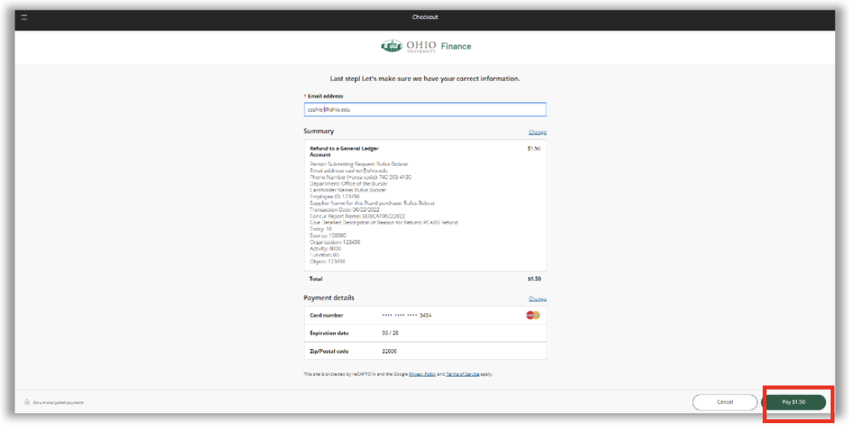
Task: Click the $1.50 total amount
Action: point(534,279)
